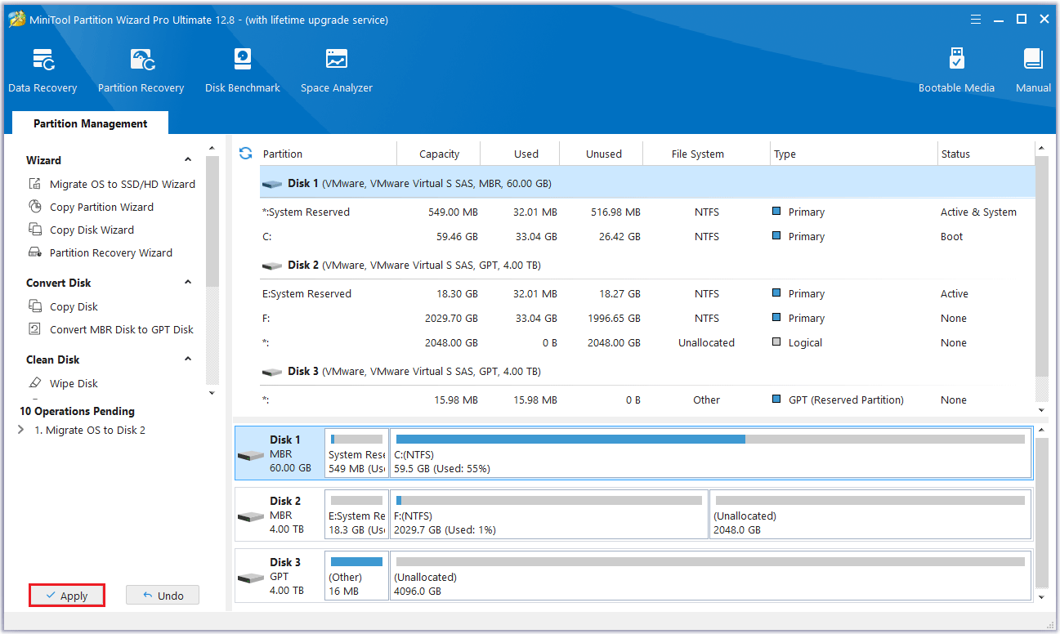The height and width of the screenshot is (634, 1060).
Task: Click the Undo button
Action: pyautogui.click(x=163, y=596)
